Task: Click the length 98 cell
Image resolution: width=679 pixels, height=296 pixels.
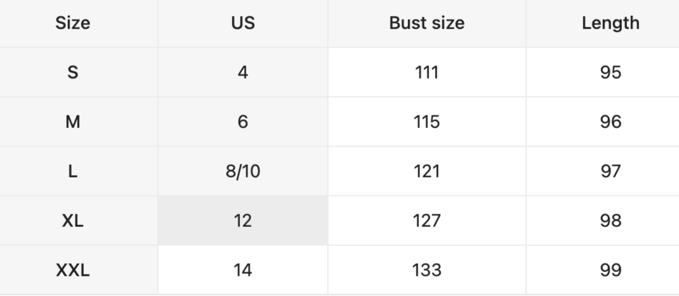Action: coord(610,221)
